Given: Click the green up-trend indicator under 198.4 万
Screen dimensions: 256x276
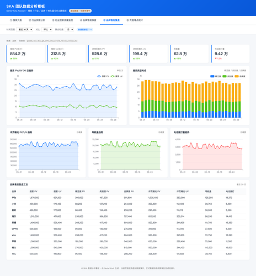Looking at the screenshot, I should coord(136,59).
